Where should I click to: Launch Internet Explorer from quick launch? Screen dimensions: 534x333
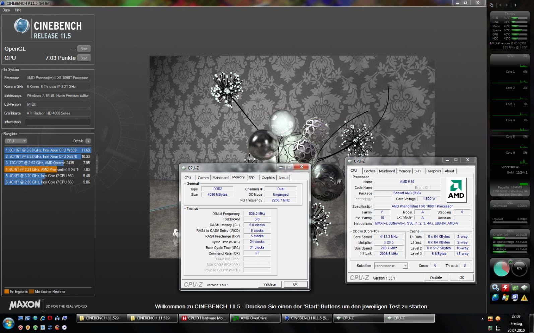(x=43, y=318)
